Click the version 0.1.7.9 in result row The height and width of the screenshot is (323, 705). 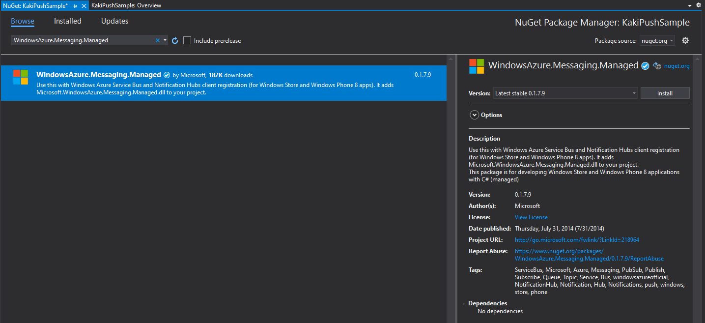[423, 75]
